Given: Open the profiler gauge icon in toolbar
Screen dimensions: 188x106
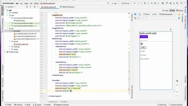Looking at the screenshot, I should (152, 3).
